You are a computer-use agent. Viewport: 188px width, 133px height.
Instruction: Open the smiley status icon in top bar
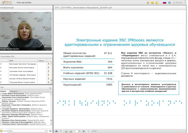click(x=152, y=3)
